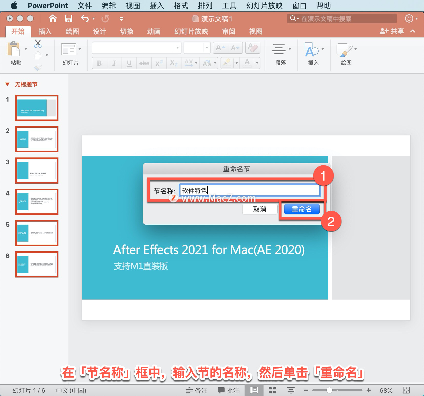
Task: Click the Redo arrow icon
Action: click(x=105, y=18)
